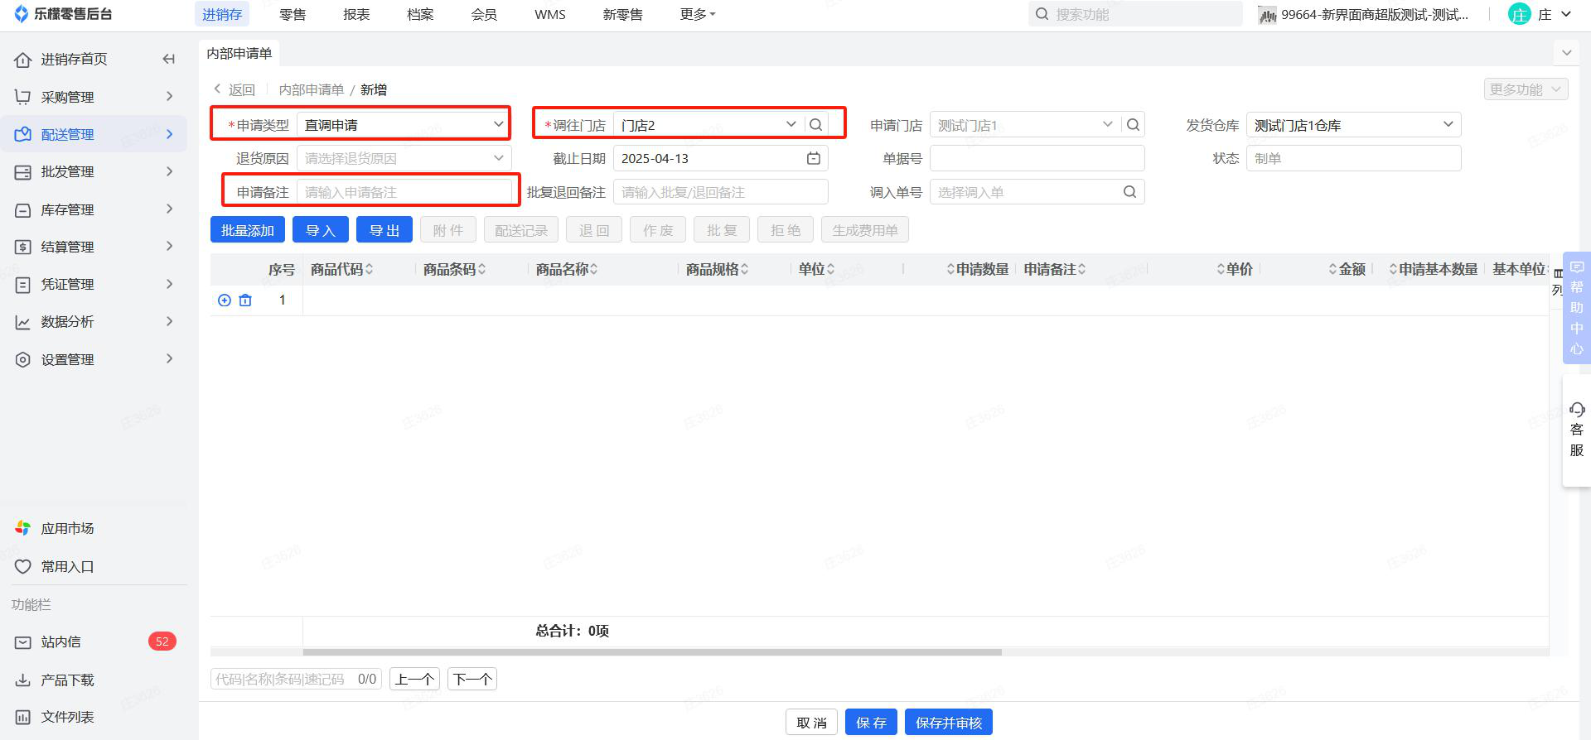Image resolution: width=1591 pixels, height=740 pixels.
Task: Expand the 退货原因 dropdown
Action: [x=404, y=158]
